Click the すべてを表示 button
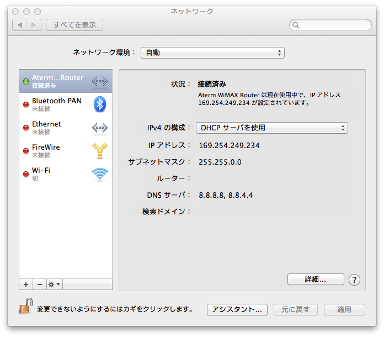Screen dimensions: 384x337 [74, 25]
